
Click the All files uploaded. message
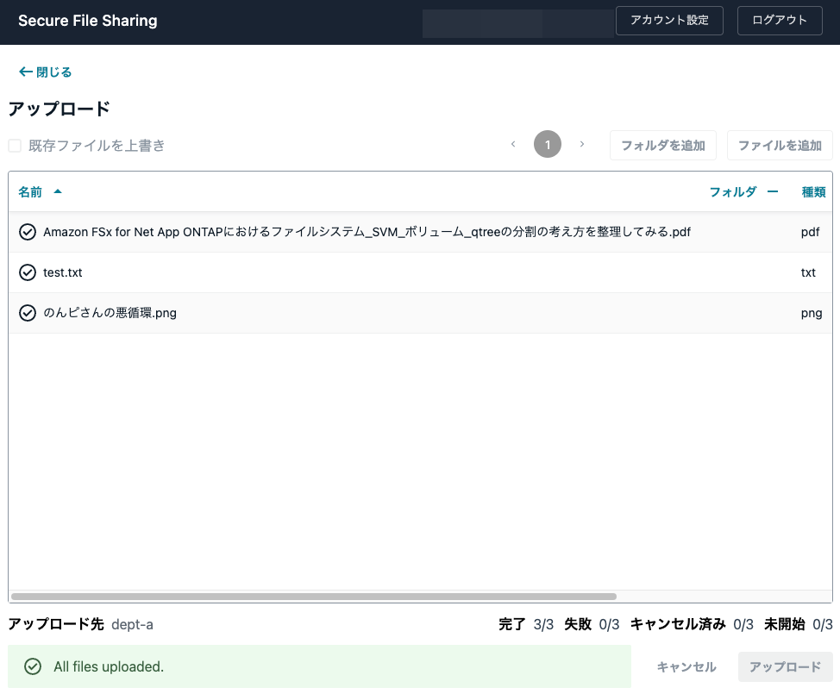(x=109, y=666)
